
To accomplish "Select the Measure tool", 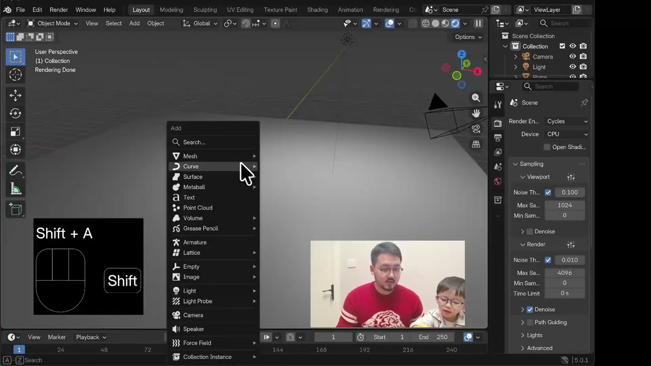I will coord(15,189).
